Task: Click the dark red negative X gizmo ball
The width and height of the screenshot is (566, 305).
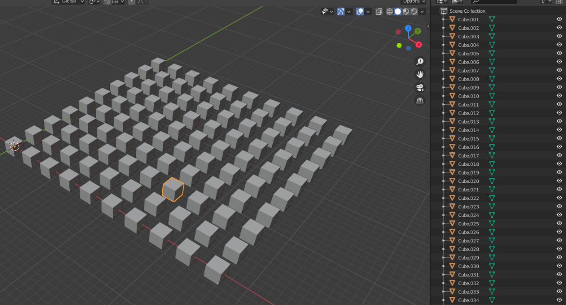Action: [398, 32]
